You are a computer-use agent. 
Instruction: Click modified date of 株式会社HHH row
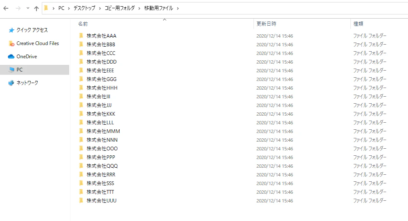(275, 88)
